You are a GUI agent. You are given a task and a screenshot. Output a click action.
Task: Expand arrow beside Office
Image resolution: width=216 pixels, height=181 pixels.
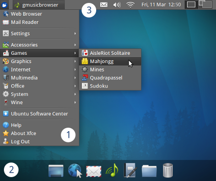(75, 86)
